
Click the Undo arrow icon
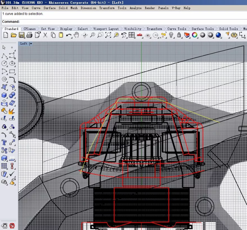point(69,35)
